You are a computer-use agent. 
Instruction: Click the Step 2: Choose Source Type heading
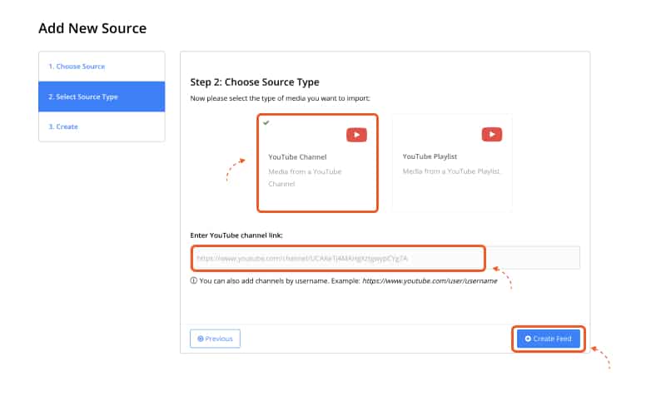[255, 82]
